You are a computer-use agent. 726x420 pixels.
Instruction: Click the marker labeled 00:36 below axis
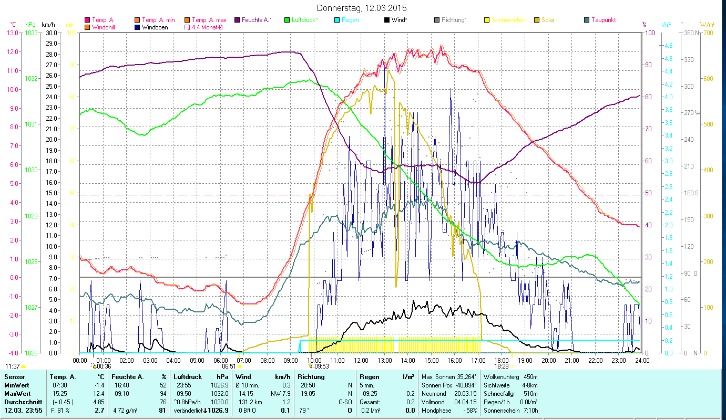(94, 366)
